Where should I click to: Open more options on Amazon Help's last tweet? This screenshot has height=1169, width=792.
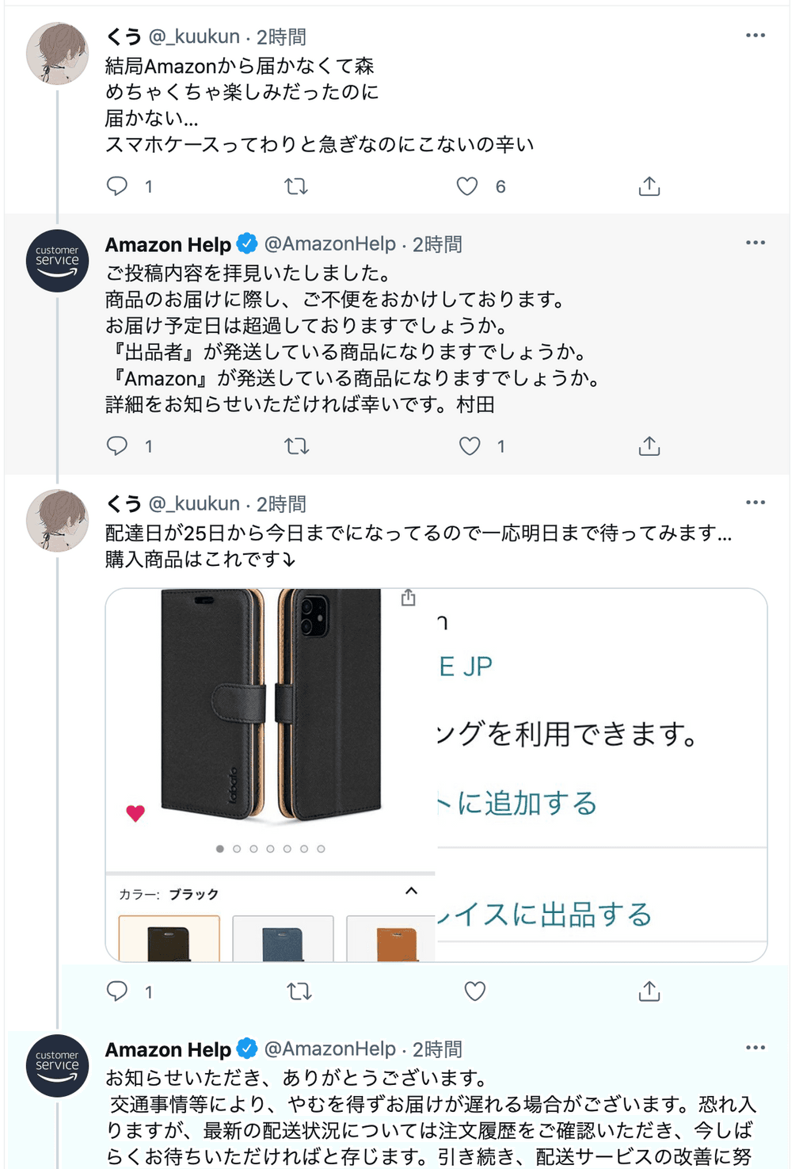pos(755,1048)
